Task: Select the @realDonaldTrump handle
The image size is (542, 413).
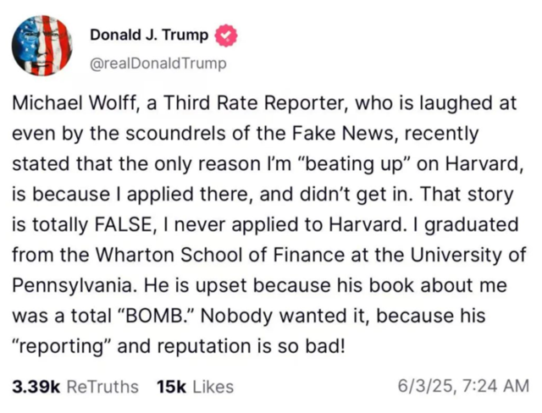Action: (x=158, y=63)
